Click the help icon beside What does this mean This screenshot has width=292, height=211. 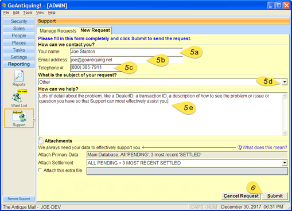point(240,147)
